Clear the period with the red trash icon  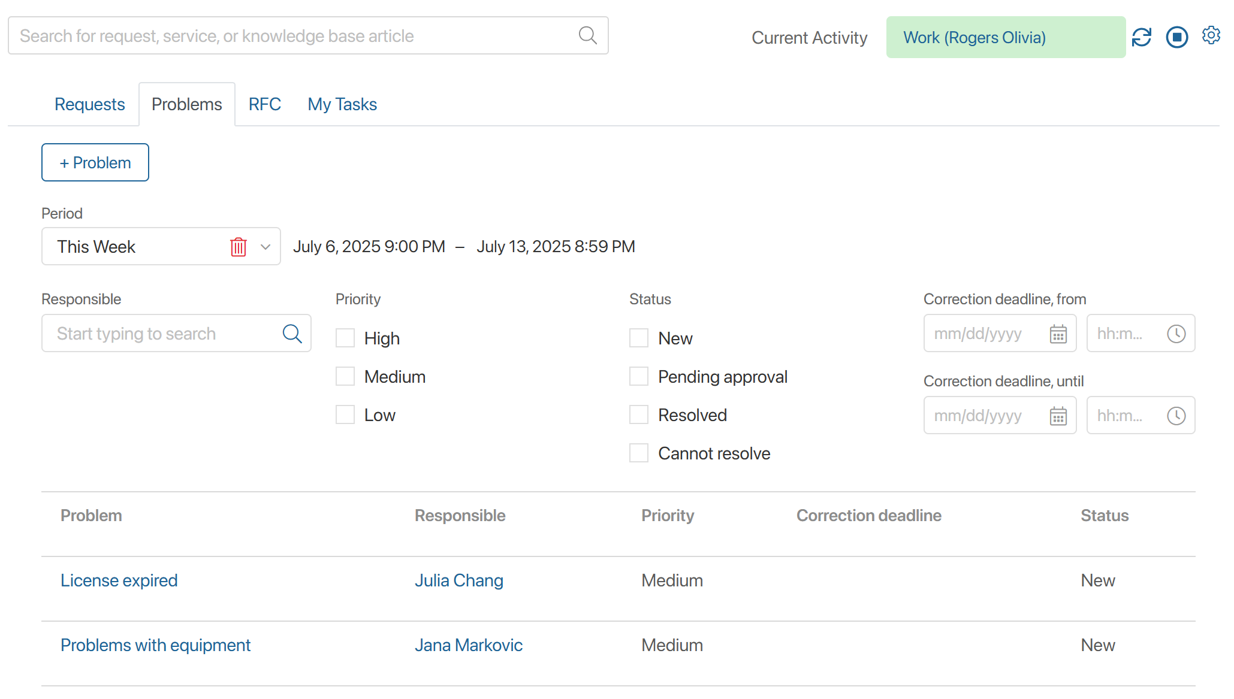(239, 247)
